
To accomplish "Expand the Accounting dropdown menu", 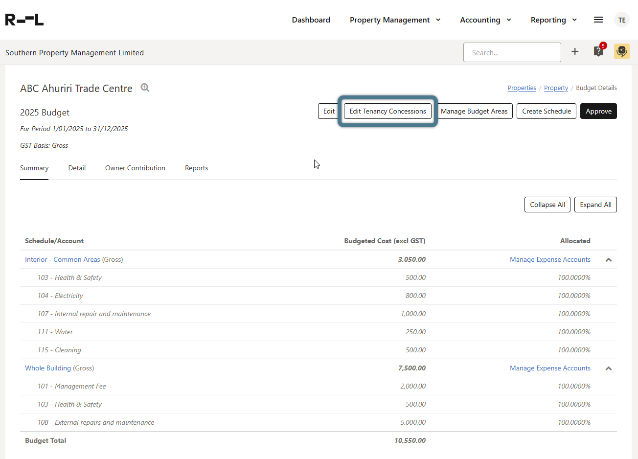I will point(485,20).
